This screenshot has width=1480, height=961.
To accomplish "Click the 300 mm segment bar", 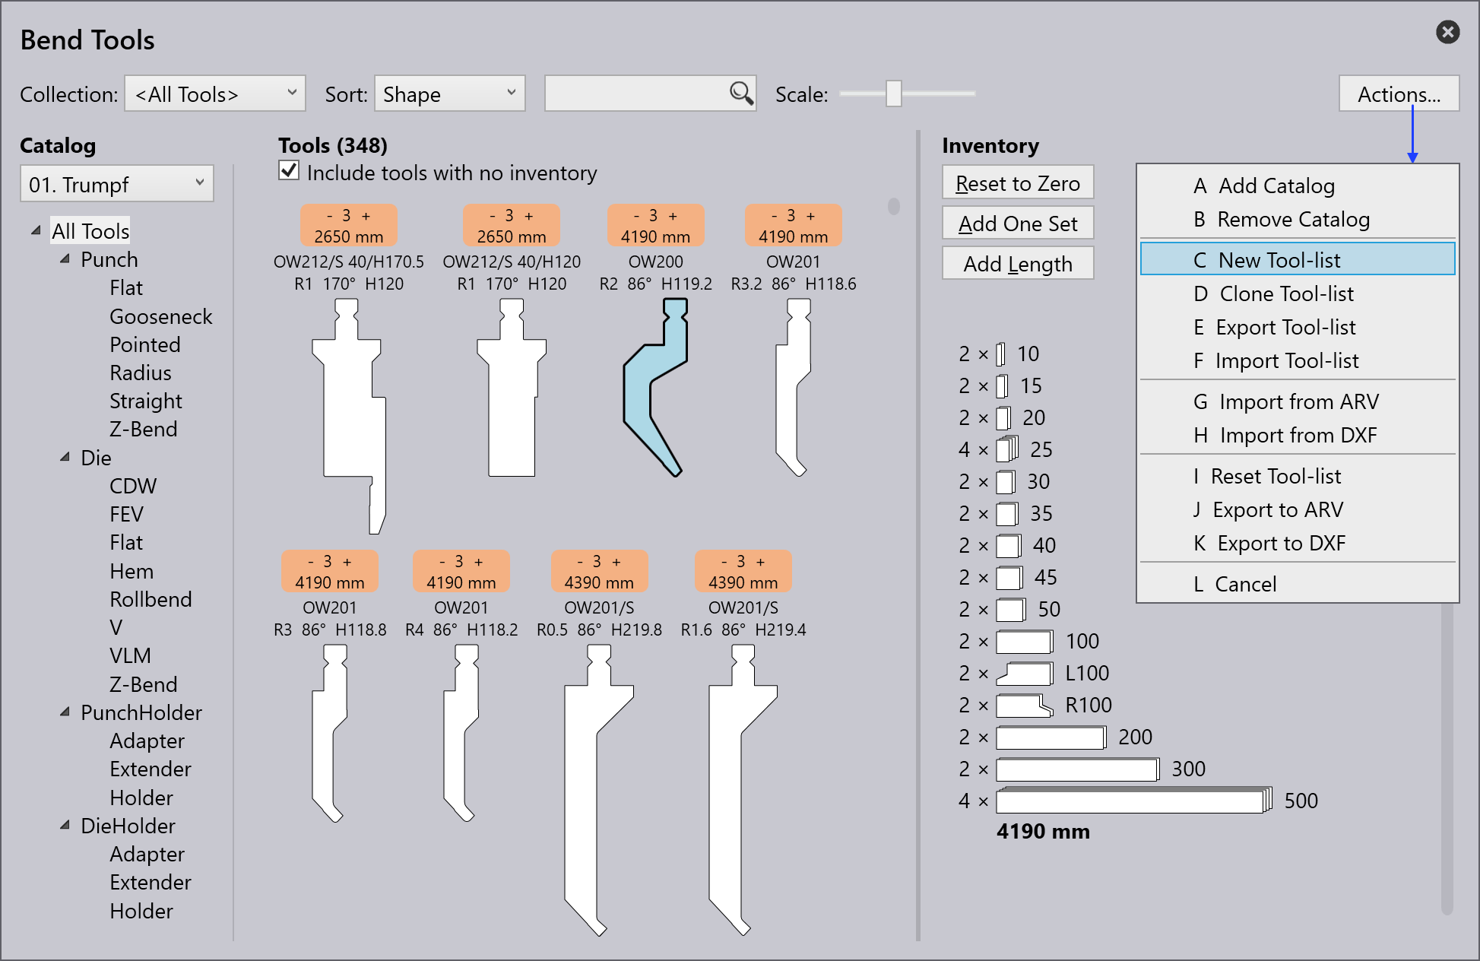I will [x=1078, y=769].
